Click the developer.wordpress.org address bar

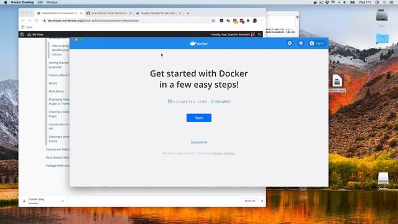pos(128,21)
